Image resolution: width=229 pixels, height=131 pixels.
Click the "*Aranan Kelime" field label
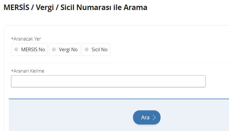tap(29, 71)
